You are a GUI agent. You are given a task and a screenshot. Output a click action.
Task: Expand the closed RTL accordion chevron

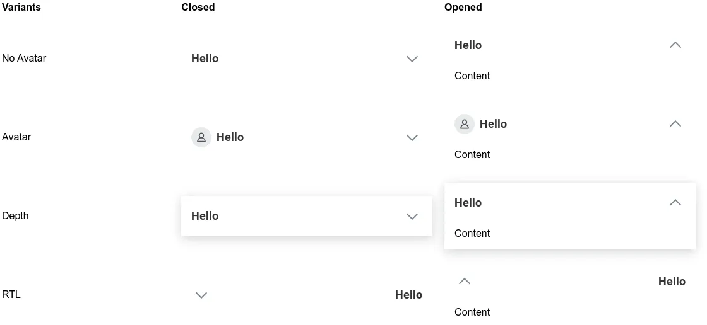point(201,295)
